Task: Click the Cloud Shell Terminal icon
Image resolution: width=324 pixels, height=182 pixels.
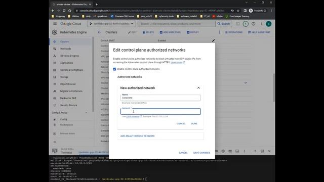Action: point(55,151)
